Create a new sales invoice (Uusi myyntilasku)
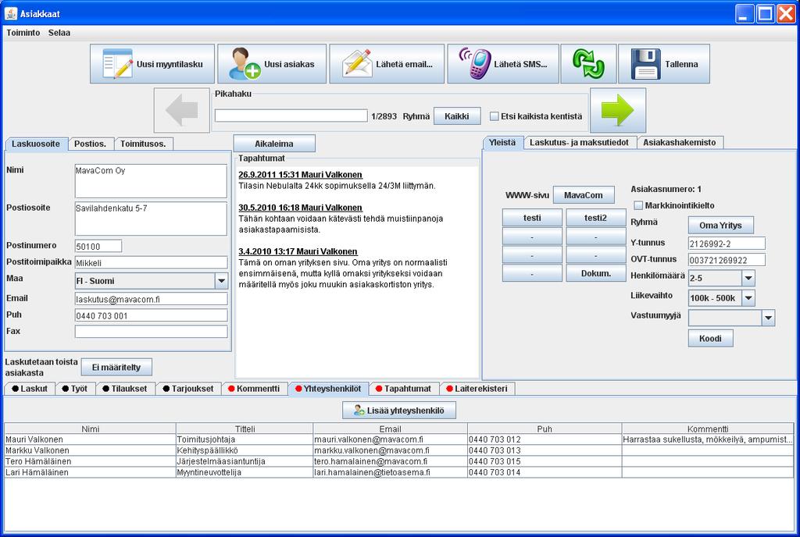 pyautogui.click(x=152, y=64)
